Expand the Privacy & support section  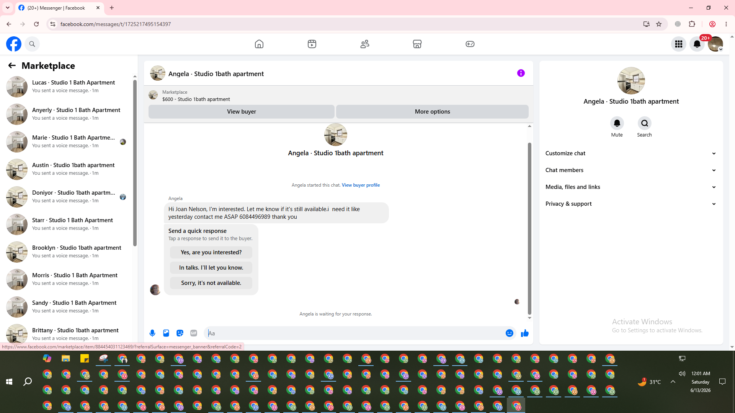631,204
